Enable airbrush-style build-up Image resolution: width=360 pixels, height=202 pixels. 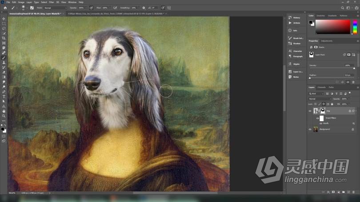115,8
